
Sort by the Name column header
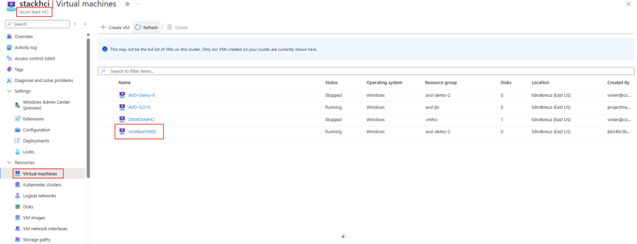point(124,83)
